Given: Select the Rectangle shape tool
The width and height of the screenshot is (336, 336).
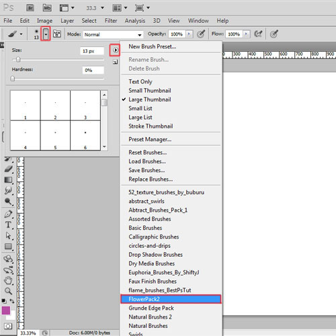Looking at the screenshot, I should pyautogui.click(x=9, y=247).
